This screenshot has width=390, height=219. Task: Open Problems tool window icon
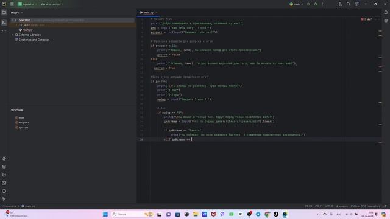click(x=4, y=191)
